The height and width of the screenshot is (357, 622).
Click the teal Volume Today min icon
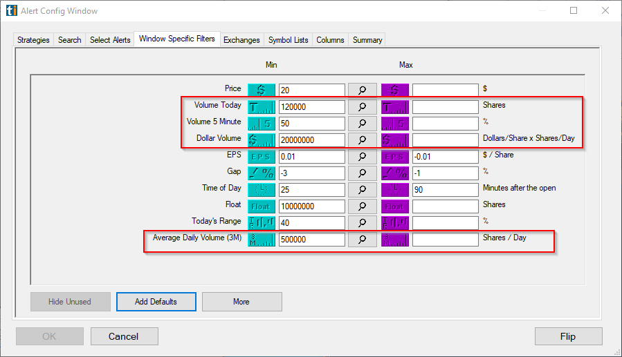pos(262,107)
